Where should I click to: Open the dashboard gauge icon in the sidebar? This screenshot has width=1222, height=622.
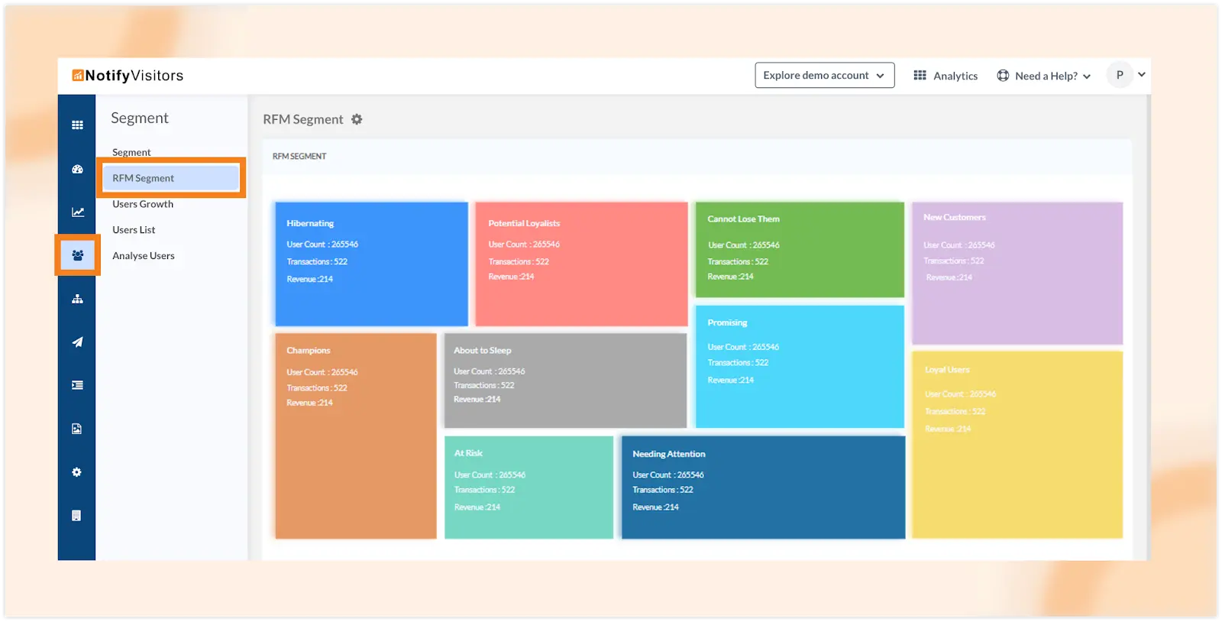pyautogui.click(x=77, y=170)
